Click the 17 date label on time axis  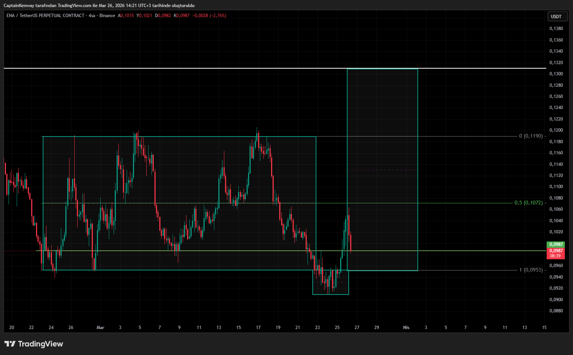258,328
